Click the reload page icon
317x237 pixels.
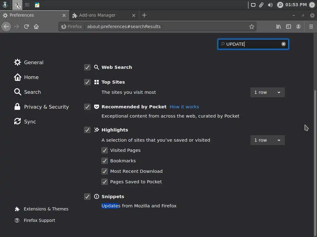click(26, 27)
